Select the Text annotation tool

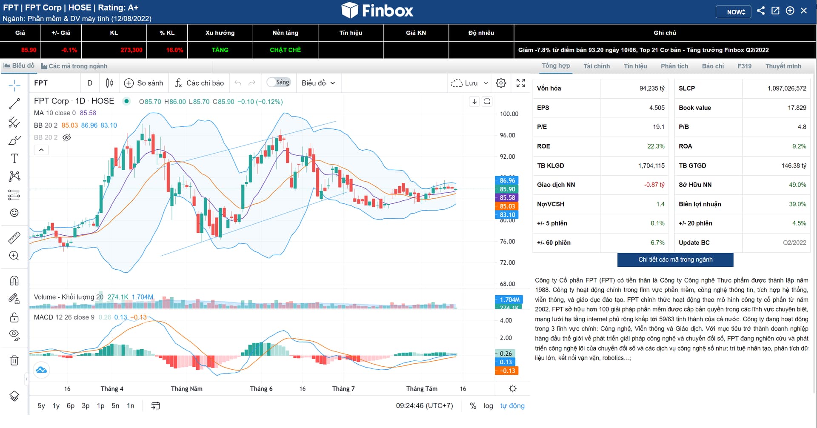(14, 159)
